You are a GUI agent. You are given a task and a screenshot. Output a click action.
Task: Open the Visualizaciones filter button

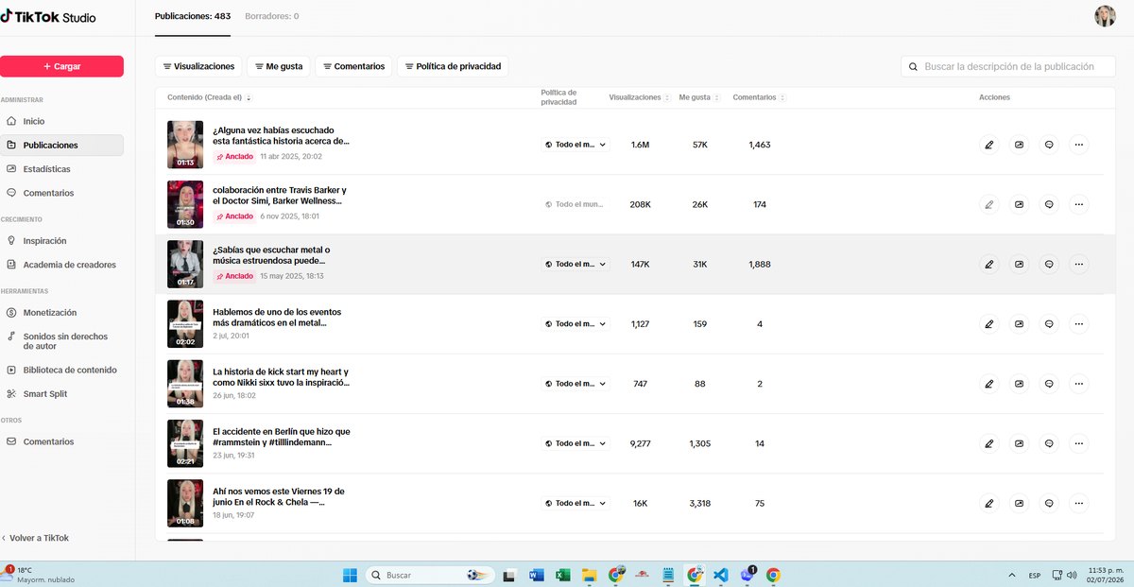coord(198,66)
